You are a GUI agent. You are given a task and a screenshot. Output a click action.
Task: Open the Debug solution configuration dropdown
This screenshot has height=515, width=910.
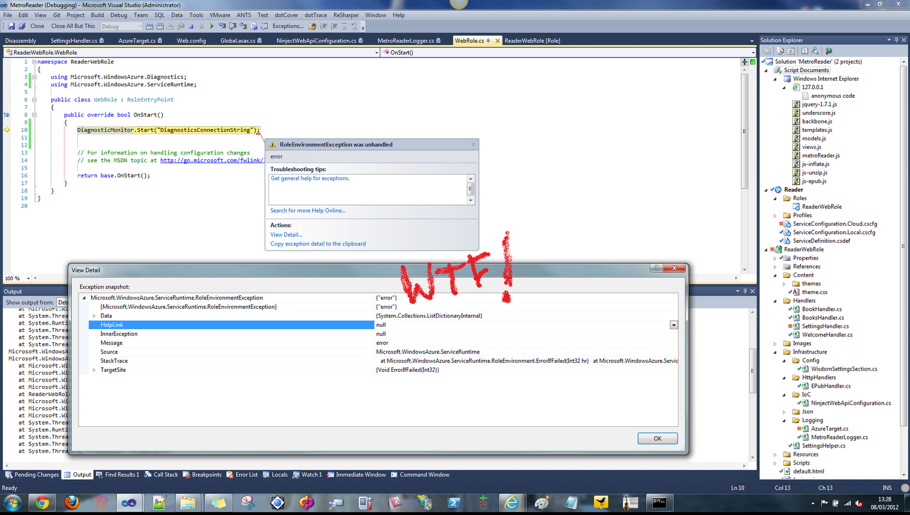pos(139,26)
